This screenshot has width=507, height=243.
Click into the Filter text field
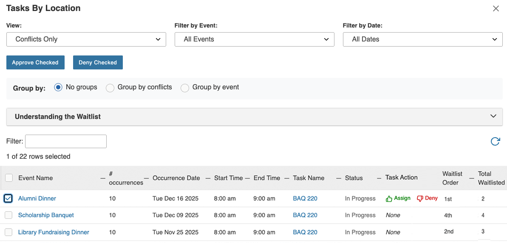coord(66,141)
